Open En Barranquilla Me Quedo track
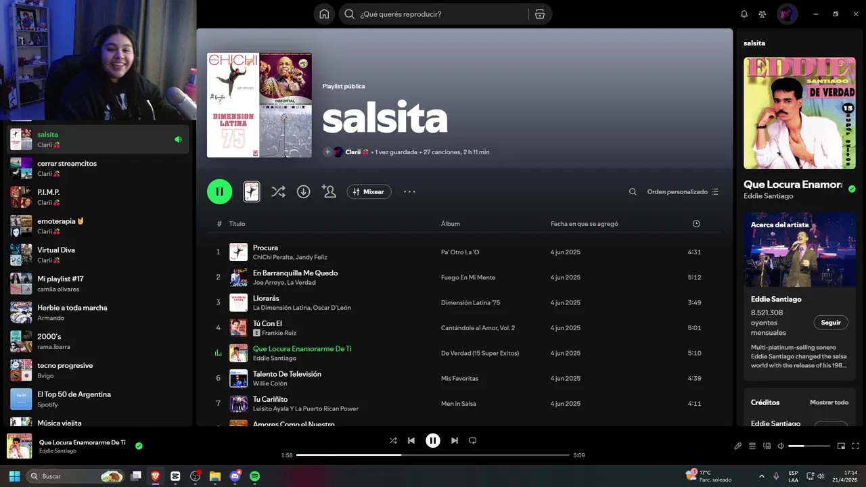This screenshot has height=487, width=866. point(295,273)
